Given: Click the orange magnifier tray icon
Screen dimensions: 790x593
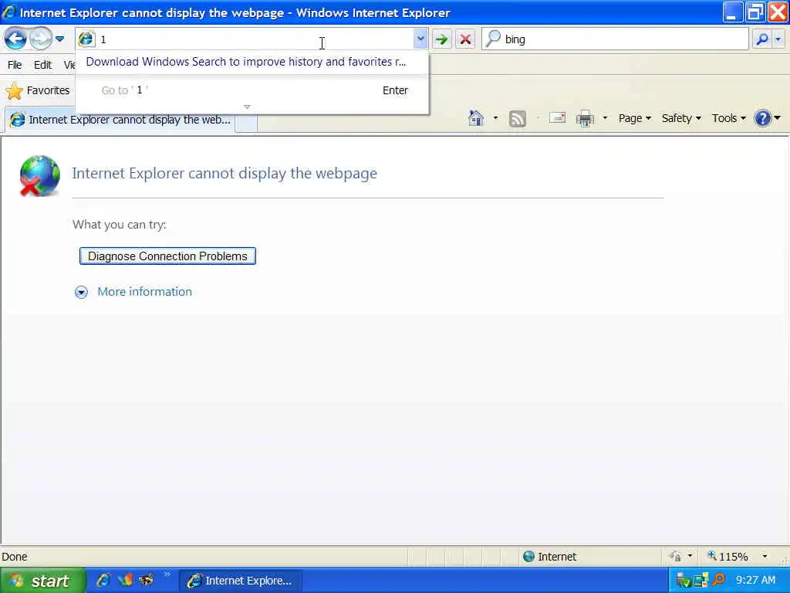Looking at the screenshot, I should (718, 581).
